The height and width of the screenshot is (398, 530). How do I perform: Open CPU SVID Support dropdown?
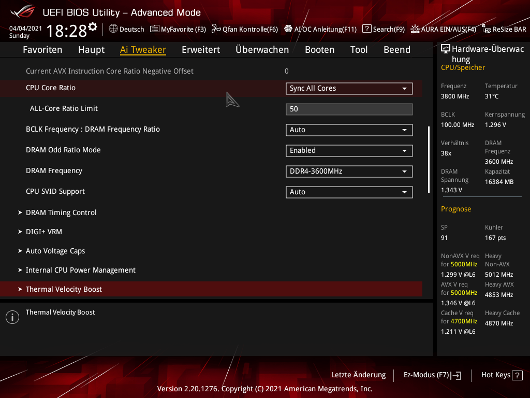click(x=349, y=192)
